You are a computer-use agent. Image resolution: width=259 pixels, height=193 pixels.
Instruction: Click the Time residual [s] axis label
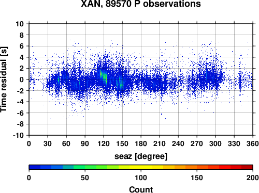4,79
